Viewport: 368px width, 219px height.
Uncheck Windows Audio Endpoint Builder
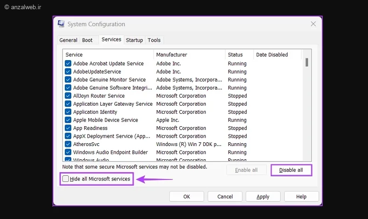point(68,152)
